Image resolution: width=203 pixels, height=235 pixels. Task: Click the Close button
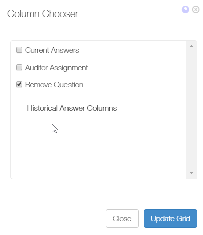pyautogui.click(x=122, y=218)
